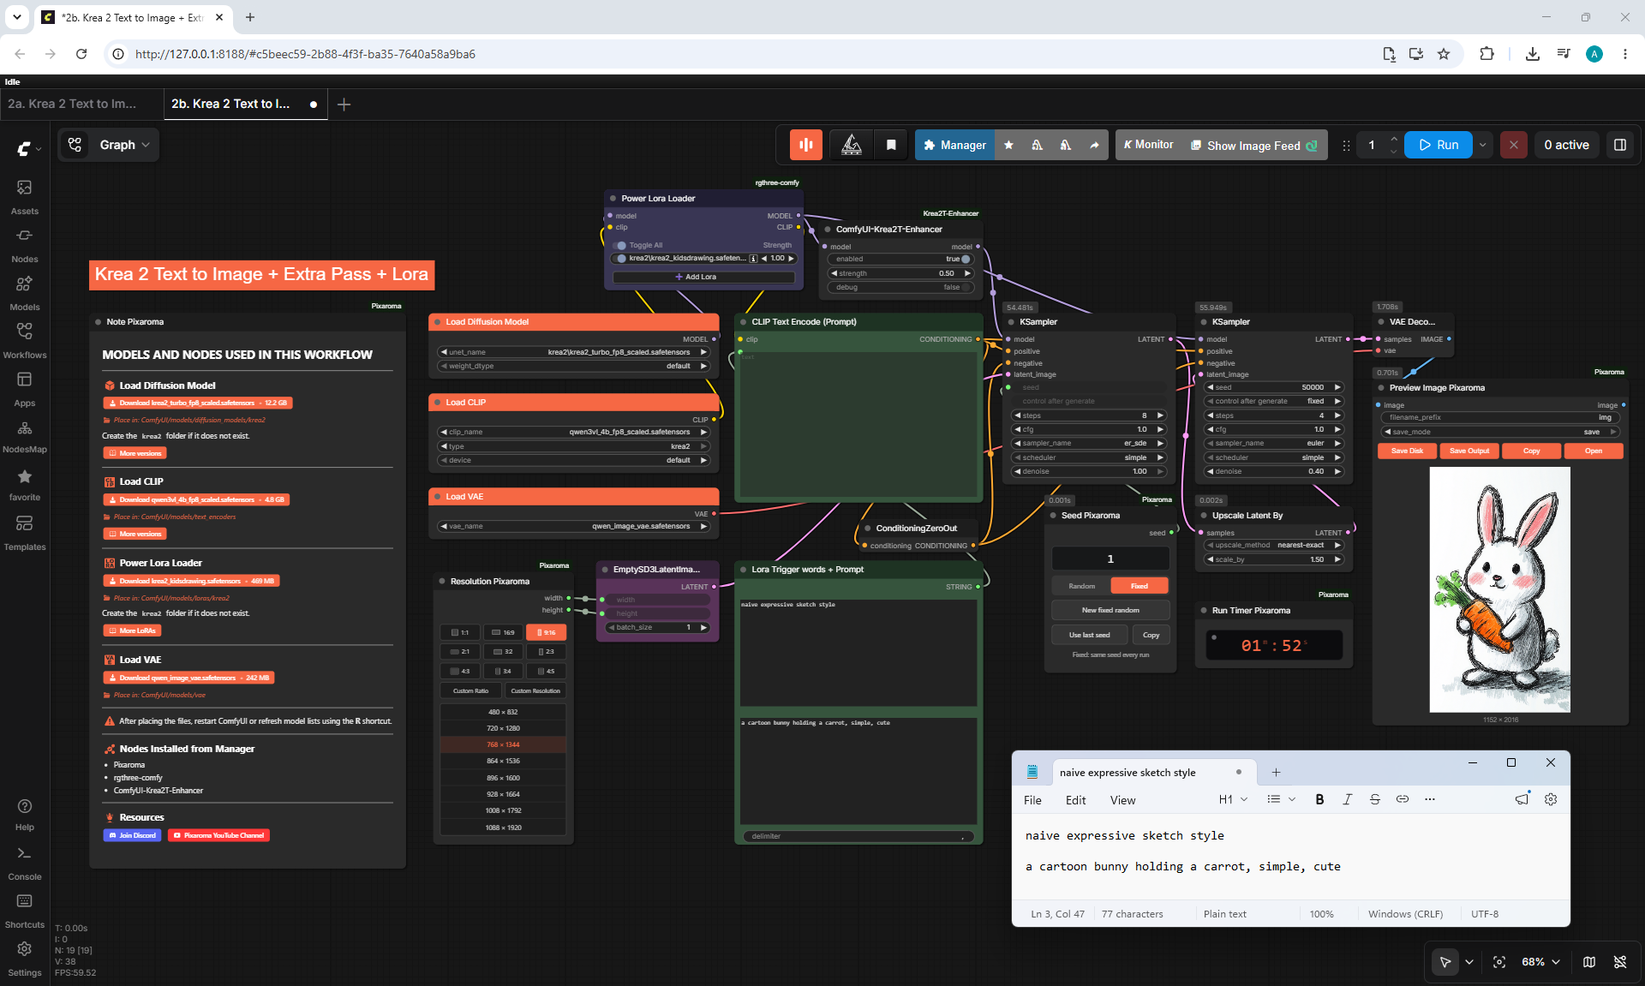1645x986 pixels.
Task: Open the Models sidebar panel
Action: pos(24,292)
